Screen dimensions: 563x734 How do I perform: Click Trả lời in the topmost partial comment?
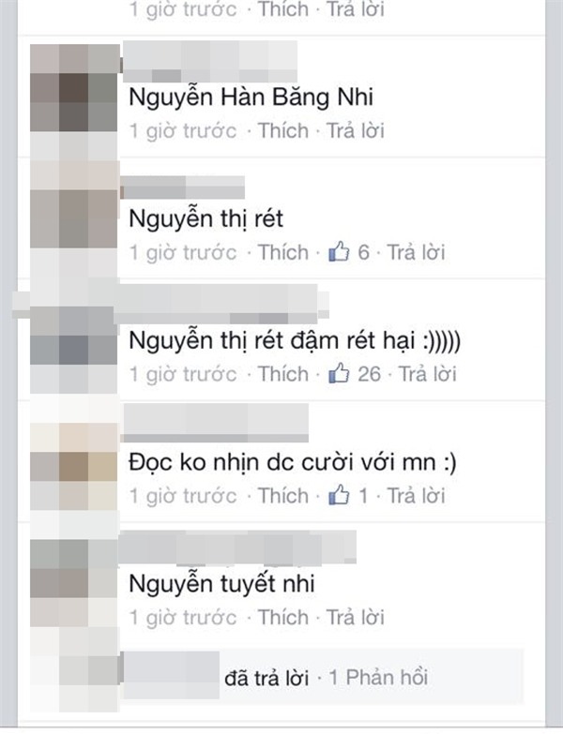click(356, 9)
